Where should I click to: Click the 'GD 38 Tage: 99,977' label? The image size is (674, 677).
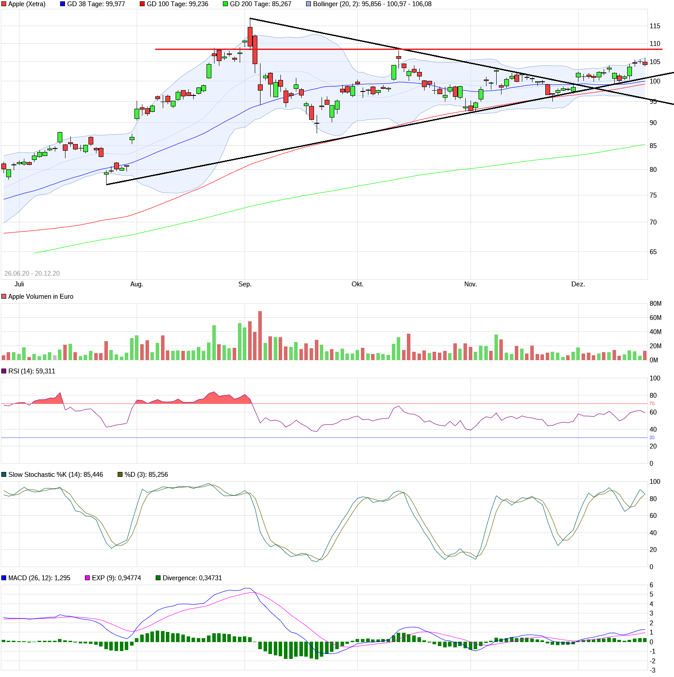pos(96,4)
